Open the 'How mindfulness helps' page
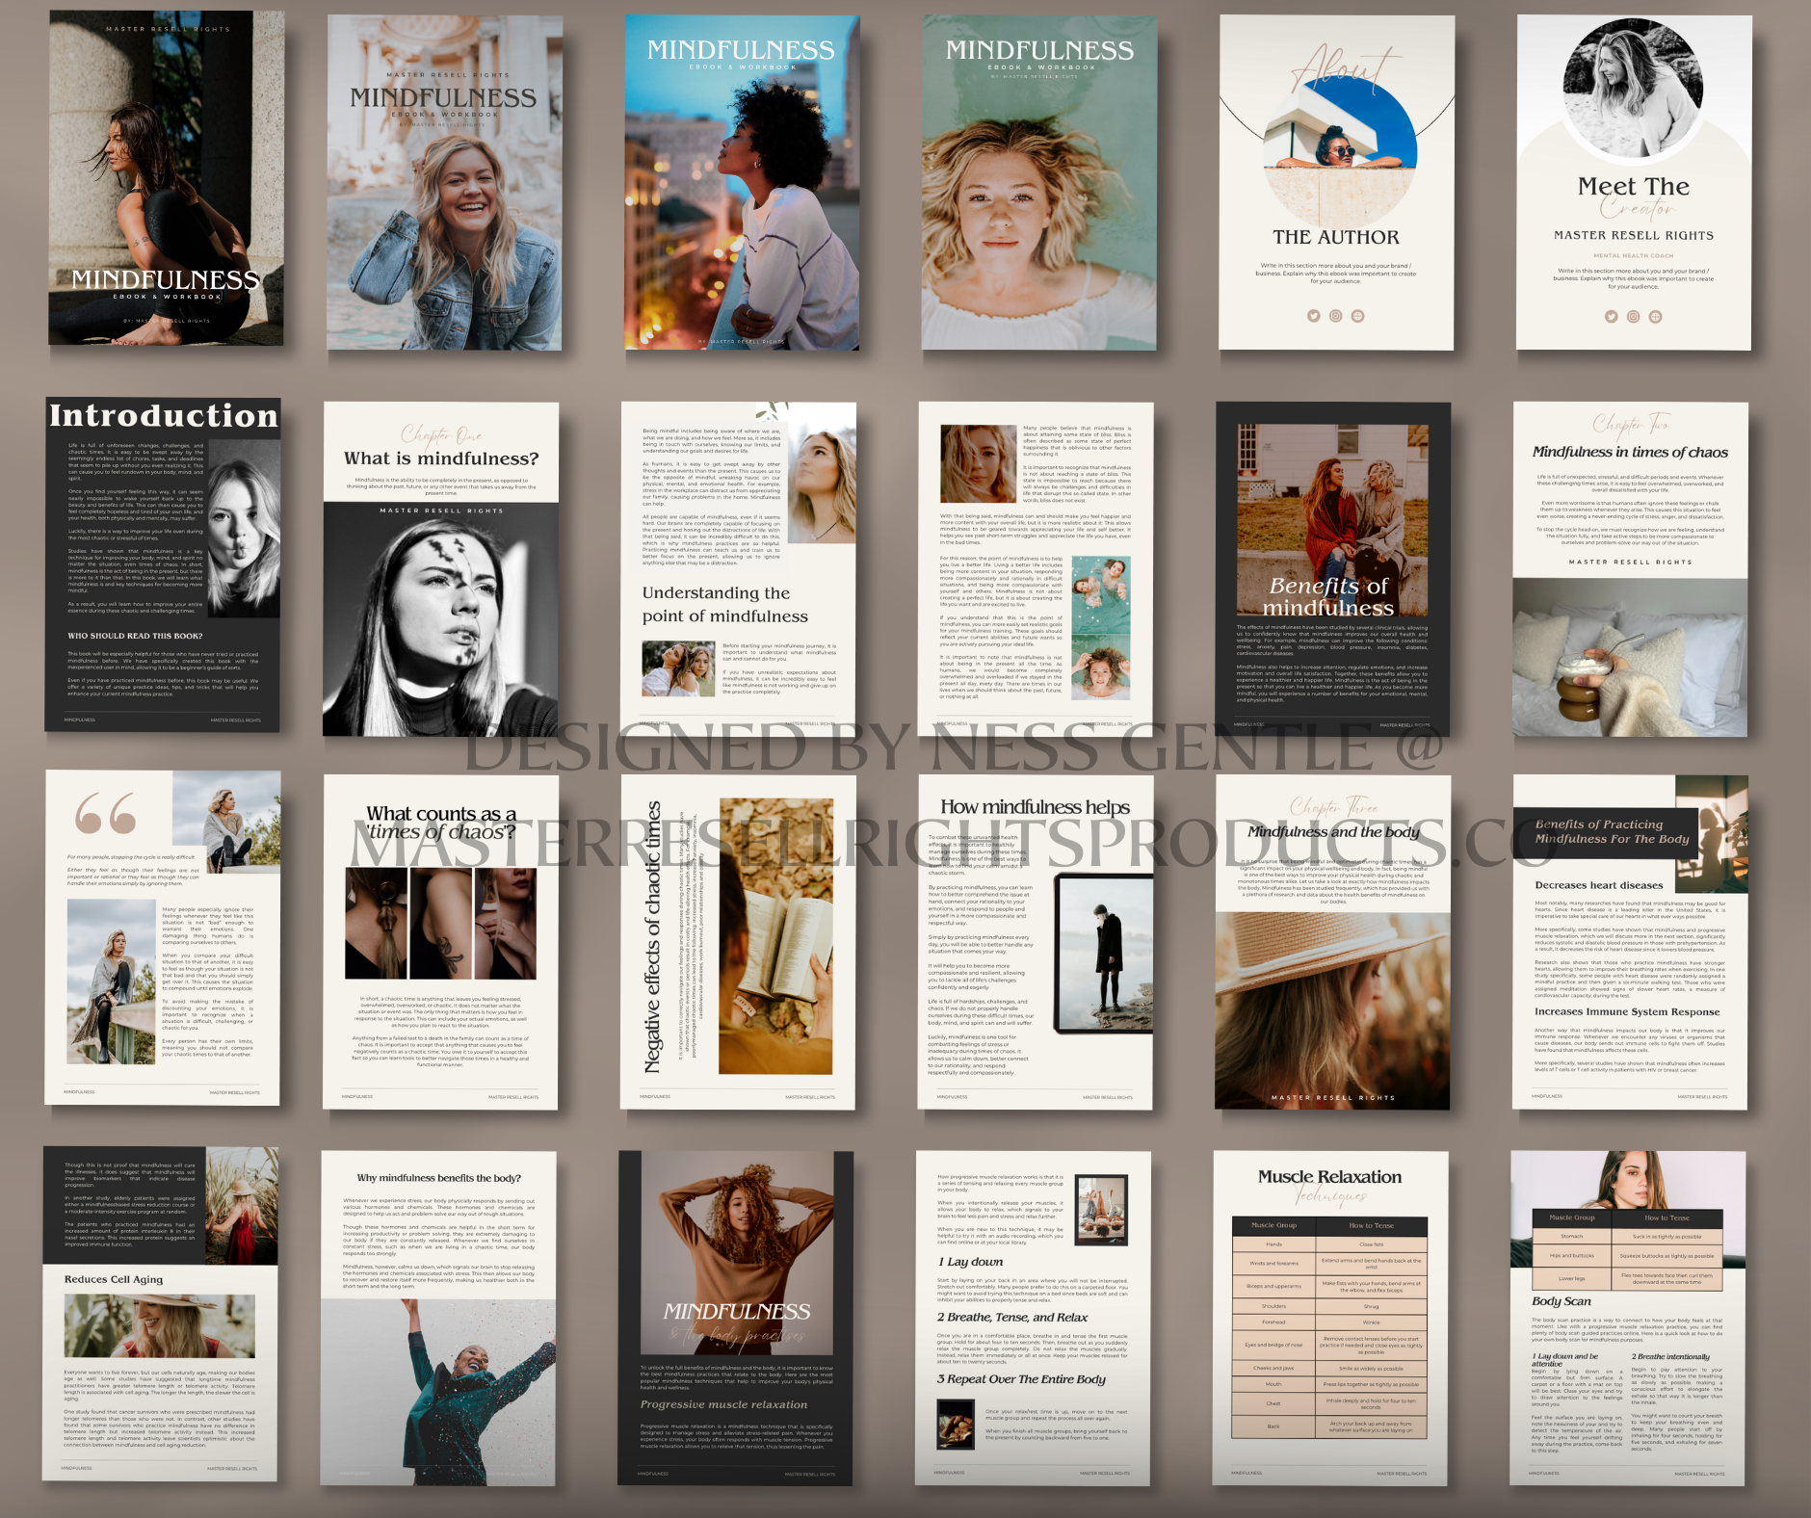Viewport: 1811px width, 1518px height. (1035, 942)
